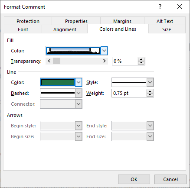Open the Fill Color dropdown arrow
Screen dimensions: 190x188
click(104, 51)
